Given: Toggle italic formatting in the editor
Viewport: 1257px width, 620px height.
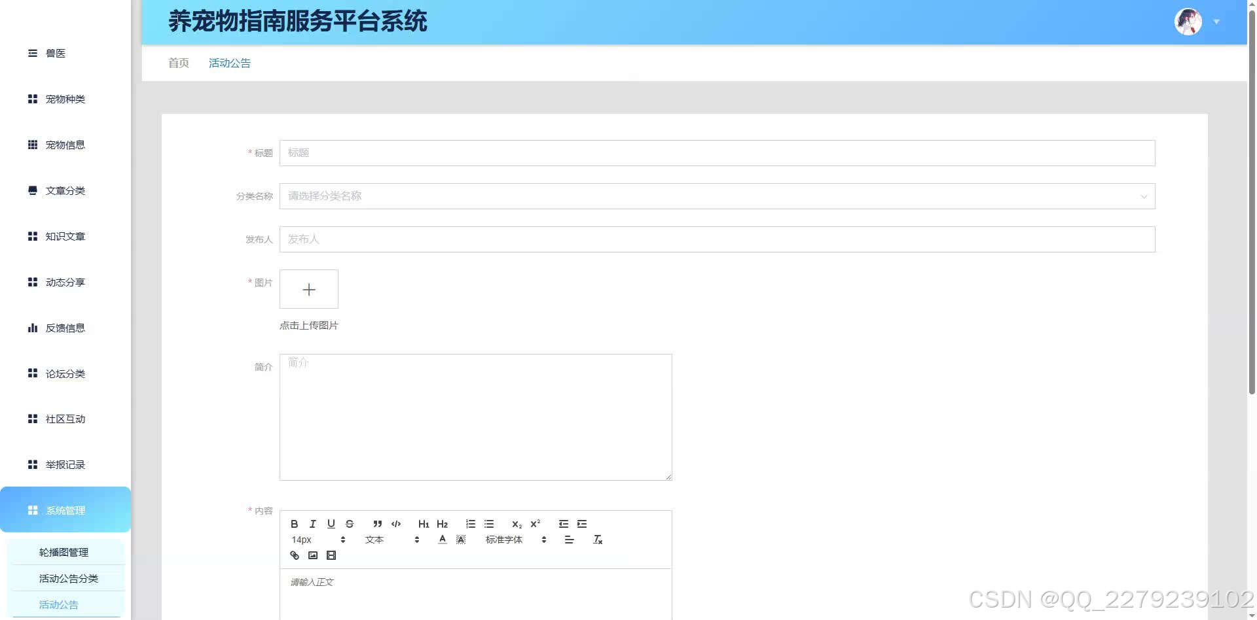Looking at the screenshot, I should pos(312,524).
